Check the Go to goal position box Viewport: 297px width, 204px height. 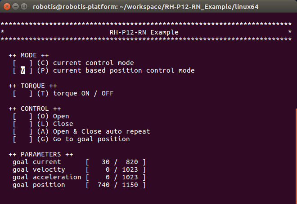[22, 139]
